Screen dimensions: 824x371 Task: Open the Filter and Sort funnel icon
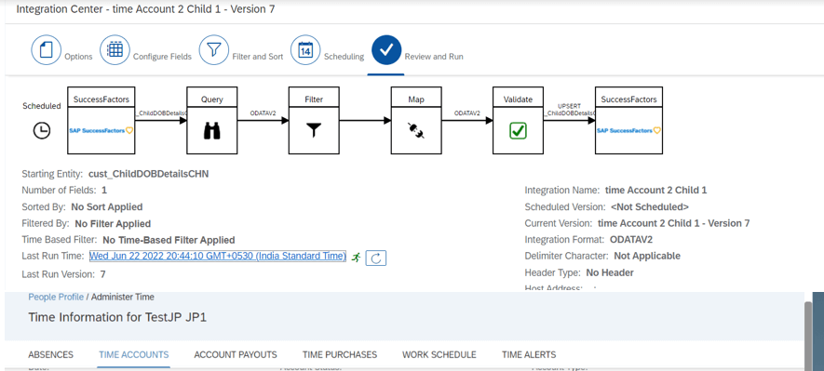[213, 50]
